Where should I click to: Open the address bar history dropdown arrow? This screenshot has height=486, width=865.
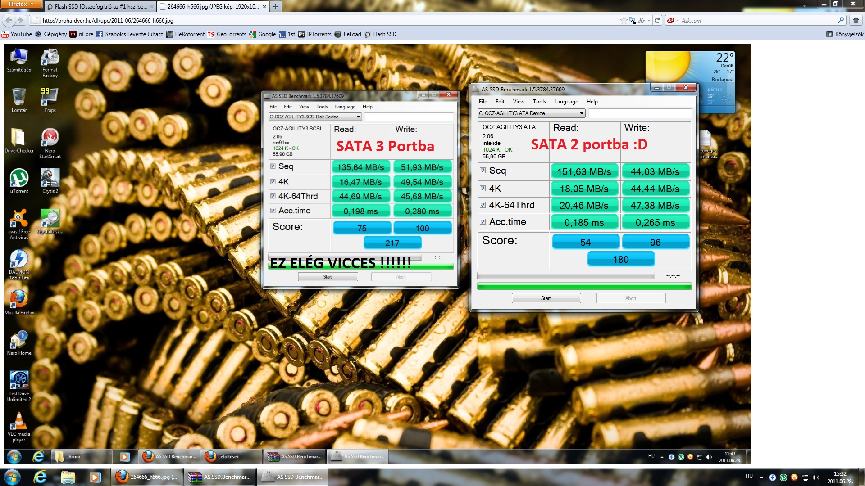point(649,20)
